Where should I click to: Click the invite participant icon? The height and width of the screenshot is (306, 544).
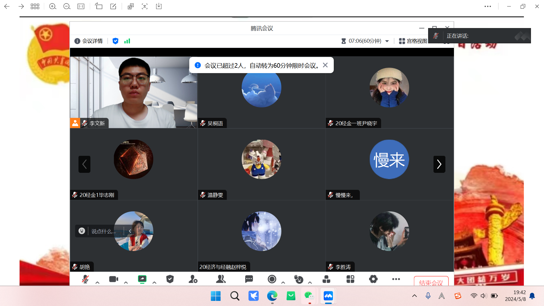coord(193,279)
